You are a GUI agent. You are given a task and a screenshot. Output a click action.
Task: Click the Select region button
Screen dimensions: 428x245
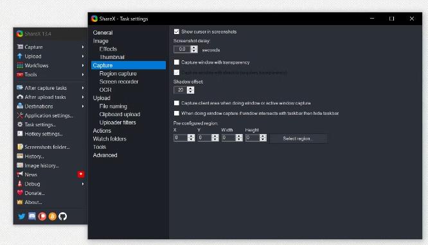pos(299,139)
